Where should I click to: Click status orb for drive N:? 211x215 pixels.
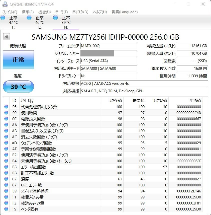tap(55, 18)
